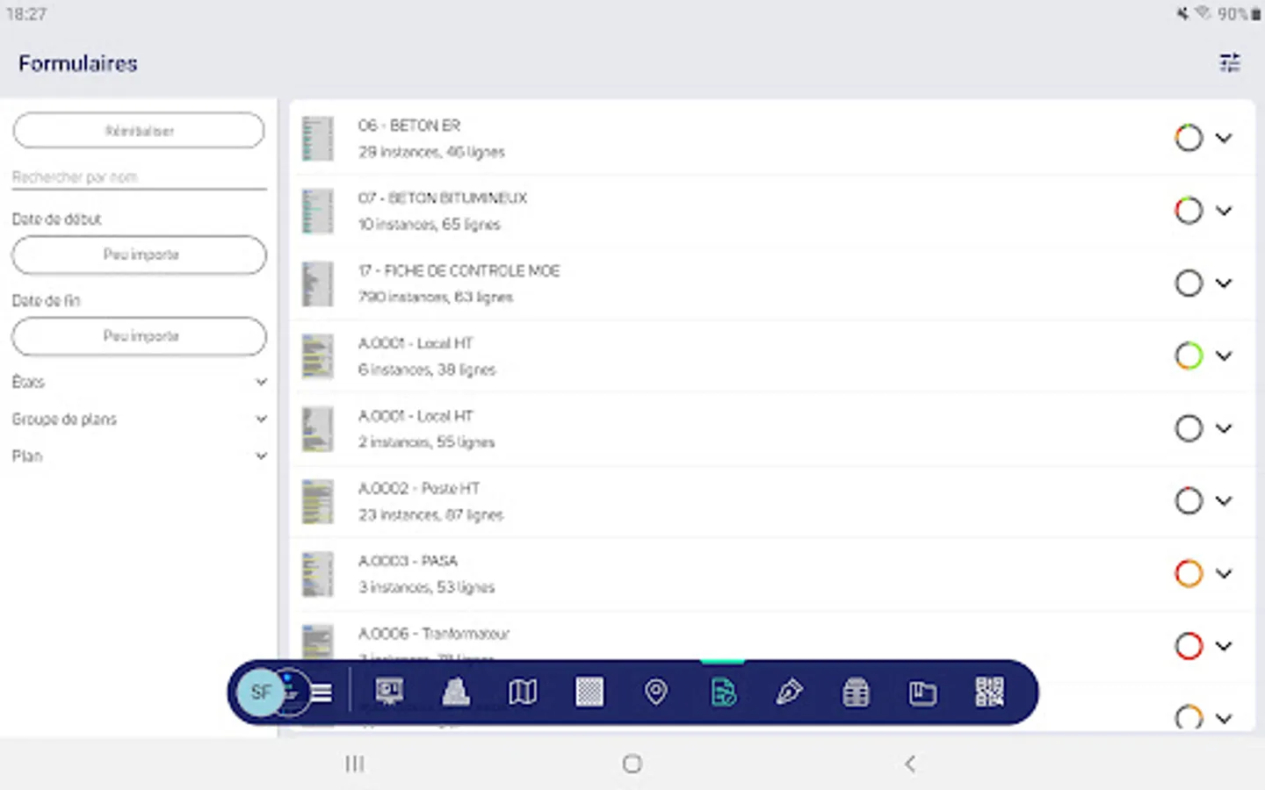Open the hamburger menu in bottom bar
Image resolution: width=1265 pixels, height=790 pixels.
point(322,693)
